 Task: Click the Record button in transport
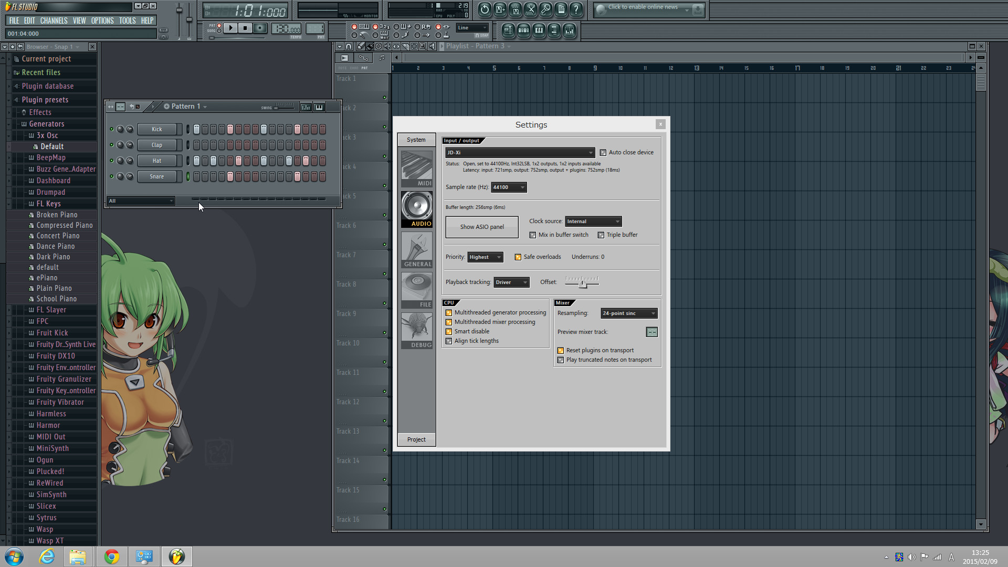[x=260, y=28]
